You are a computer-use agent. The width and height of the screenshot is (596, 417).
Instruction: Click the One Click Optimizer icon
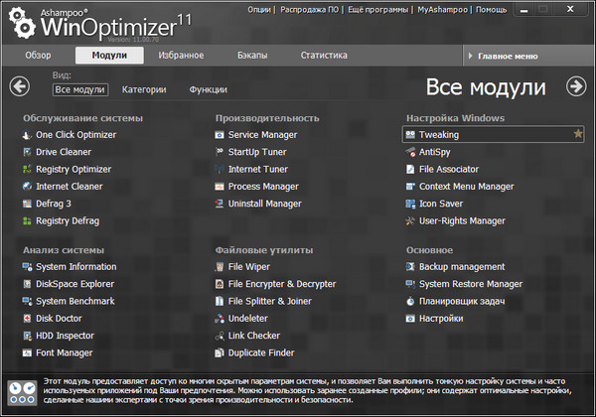27,135
